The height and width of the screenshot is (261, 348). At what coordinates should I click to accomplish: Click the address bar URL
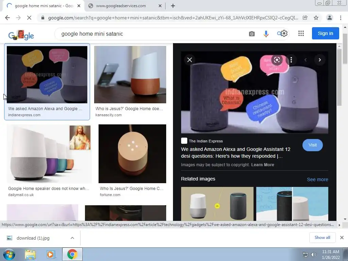coord(173,18)
